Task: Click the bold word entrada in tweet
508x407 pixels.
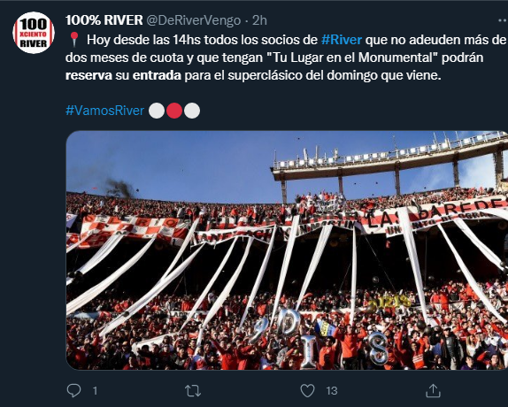Action: point(157,75)
